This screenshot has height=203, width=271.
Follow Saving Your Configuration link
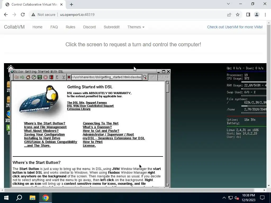tap(44, 135)
